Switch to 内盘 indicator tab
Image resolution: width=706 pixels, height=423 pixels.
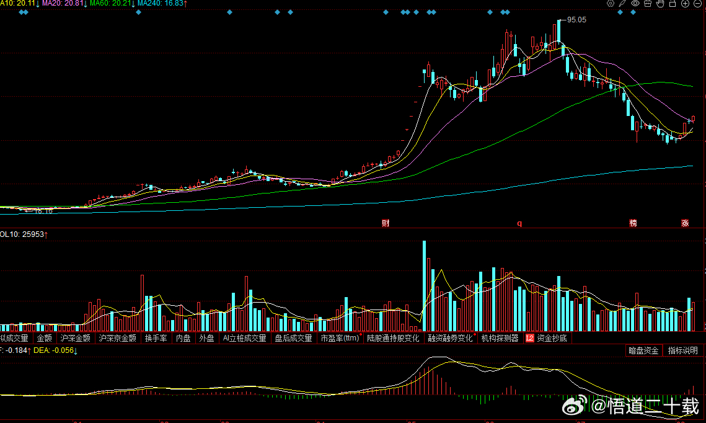tap(183, 338)
